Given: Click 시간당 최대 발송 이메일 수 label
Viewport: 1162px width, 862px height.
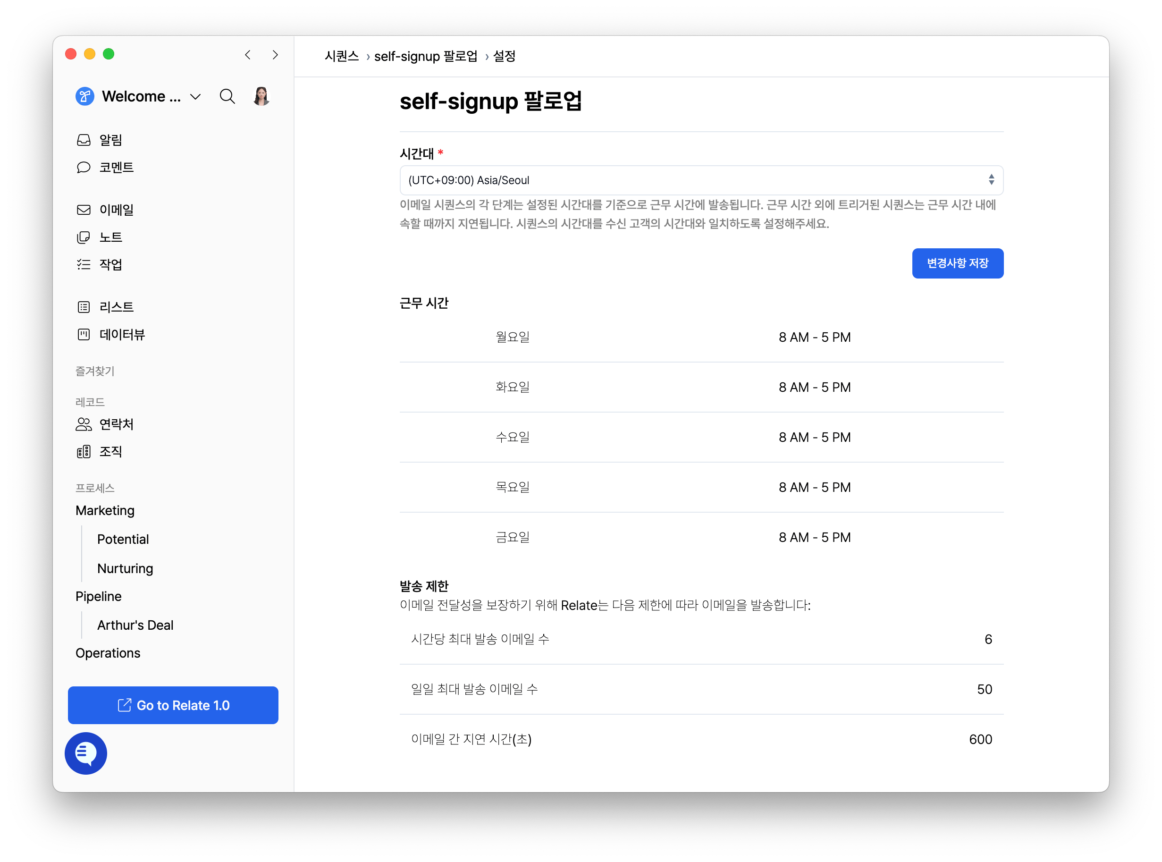Looking at the screenshot, I should 480,640.
